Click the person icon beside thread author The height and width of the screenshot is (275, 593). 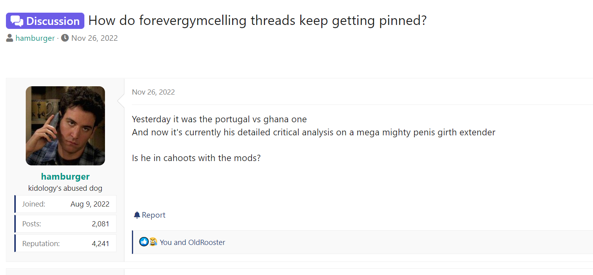point(10,38)
